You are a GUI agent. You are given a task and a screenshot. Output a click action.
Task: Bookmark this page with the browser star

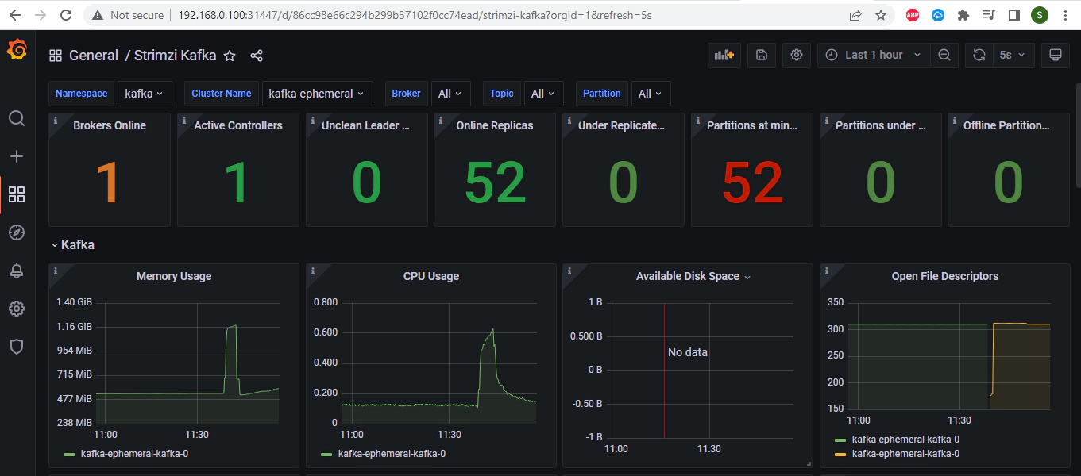coord(881,15)
